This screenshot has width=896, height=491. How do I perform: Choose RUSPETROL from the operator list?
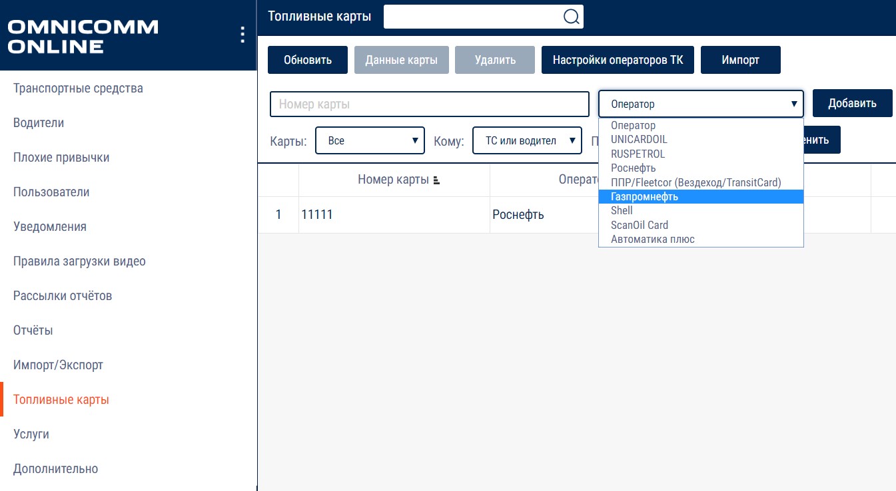point(701,154)
